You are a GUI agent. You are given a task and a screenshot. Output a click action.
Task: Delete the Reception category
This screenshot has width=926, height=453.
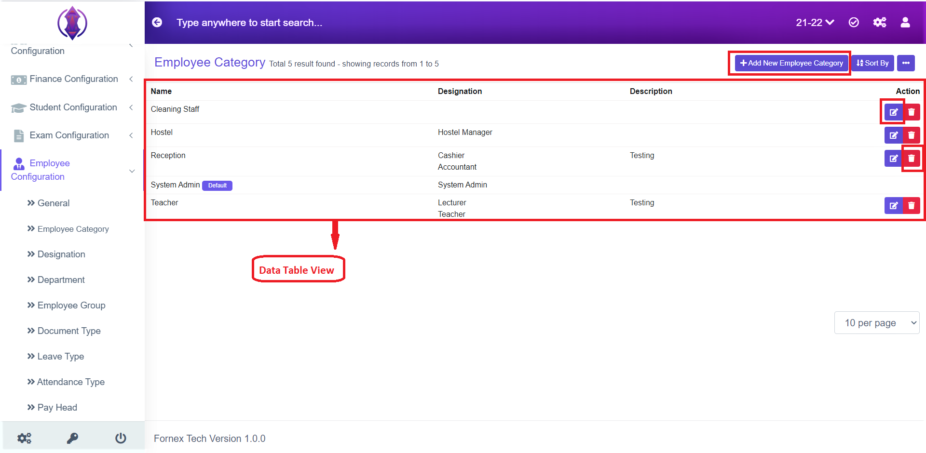point(912,159)
